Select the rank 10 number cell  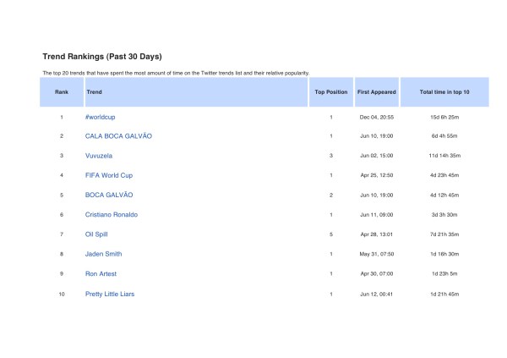(62, 294)
